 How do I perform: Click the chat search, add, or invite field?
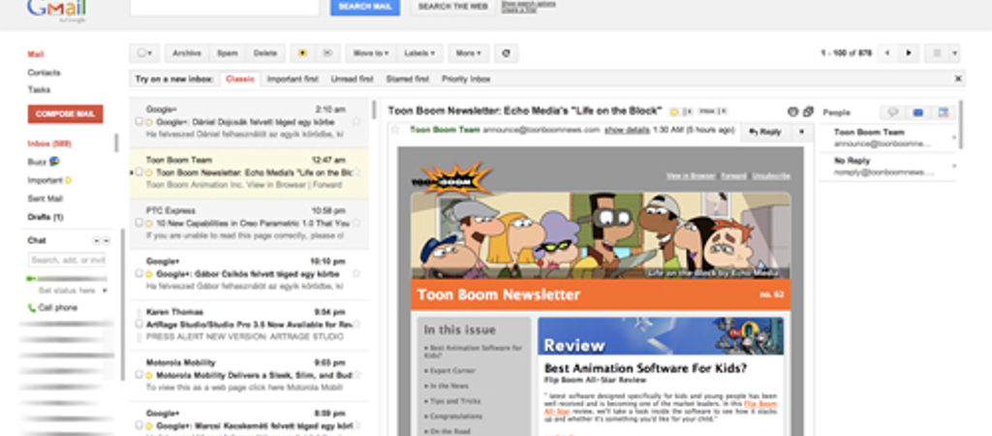click(67, 260)
